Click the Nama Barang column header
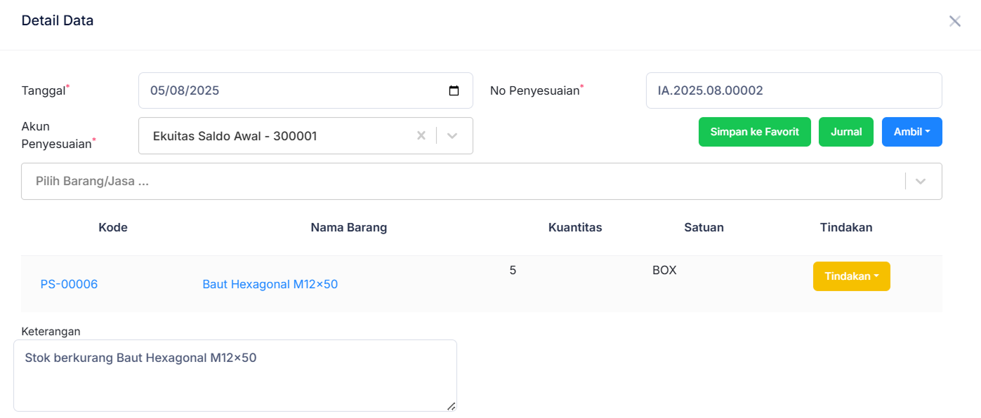Viewport: 981px width, 418px height. click(x=348, y=227)
